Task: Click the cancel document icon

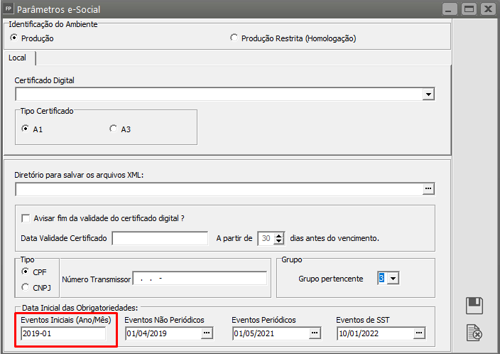Action: coord(474,333)
